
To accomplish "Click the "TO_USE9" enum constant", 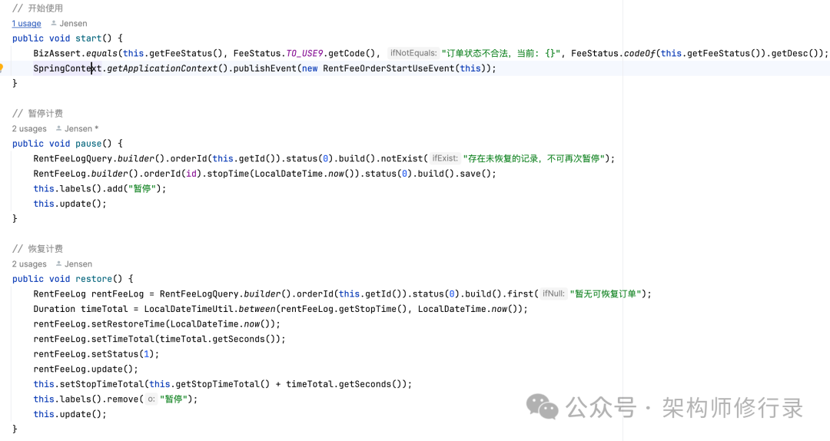I will pos(304,53).
